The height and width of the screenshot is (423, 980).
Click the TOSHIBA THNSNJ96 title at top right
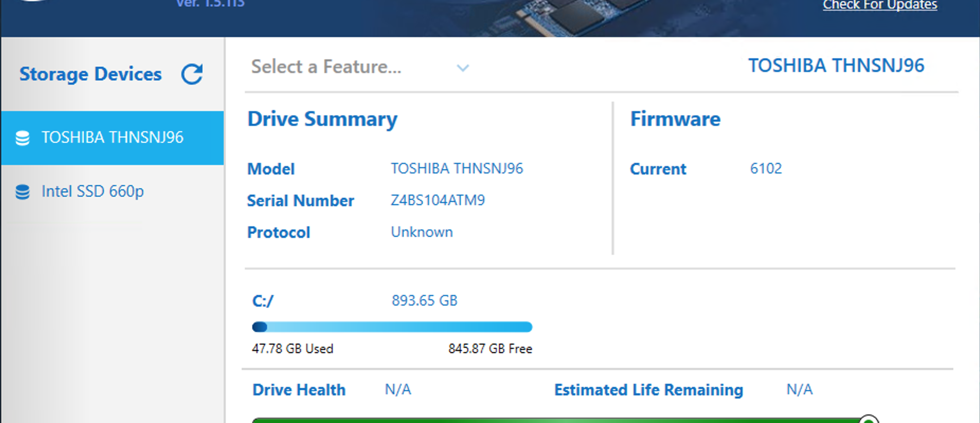[x=836, y=66]
